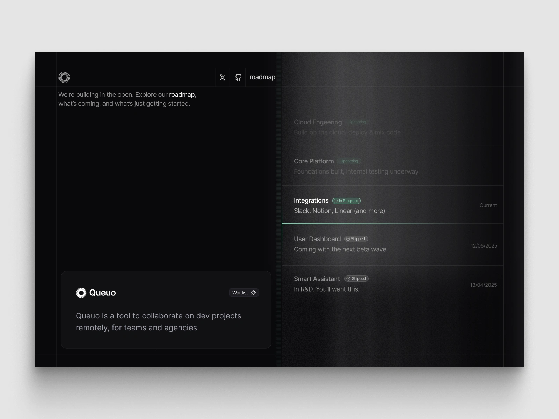The width and height of the screenshot is (559, 419).
Task: Click the Queuo description paragraph in the card
Action: point(159,322)
